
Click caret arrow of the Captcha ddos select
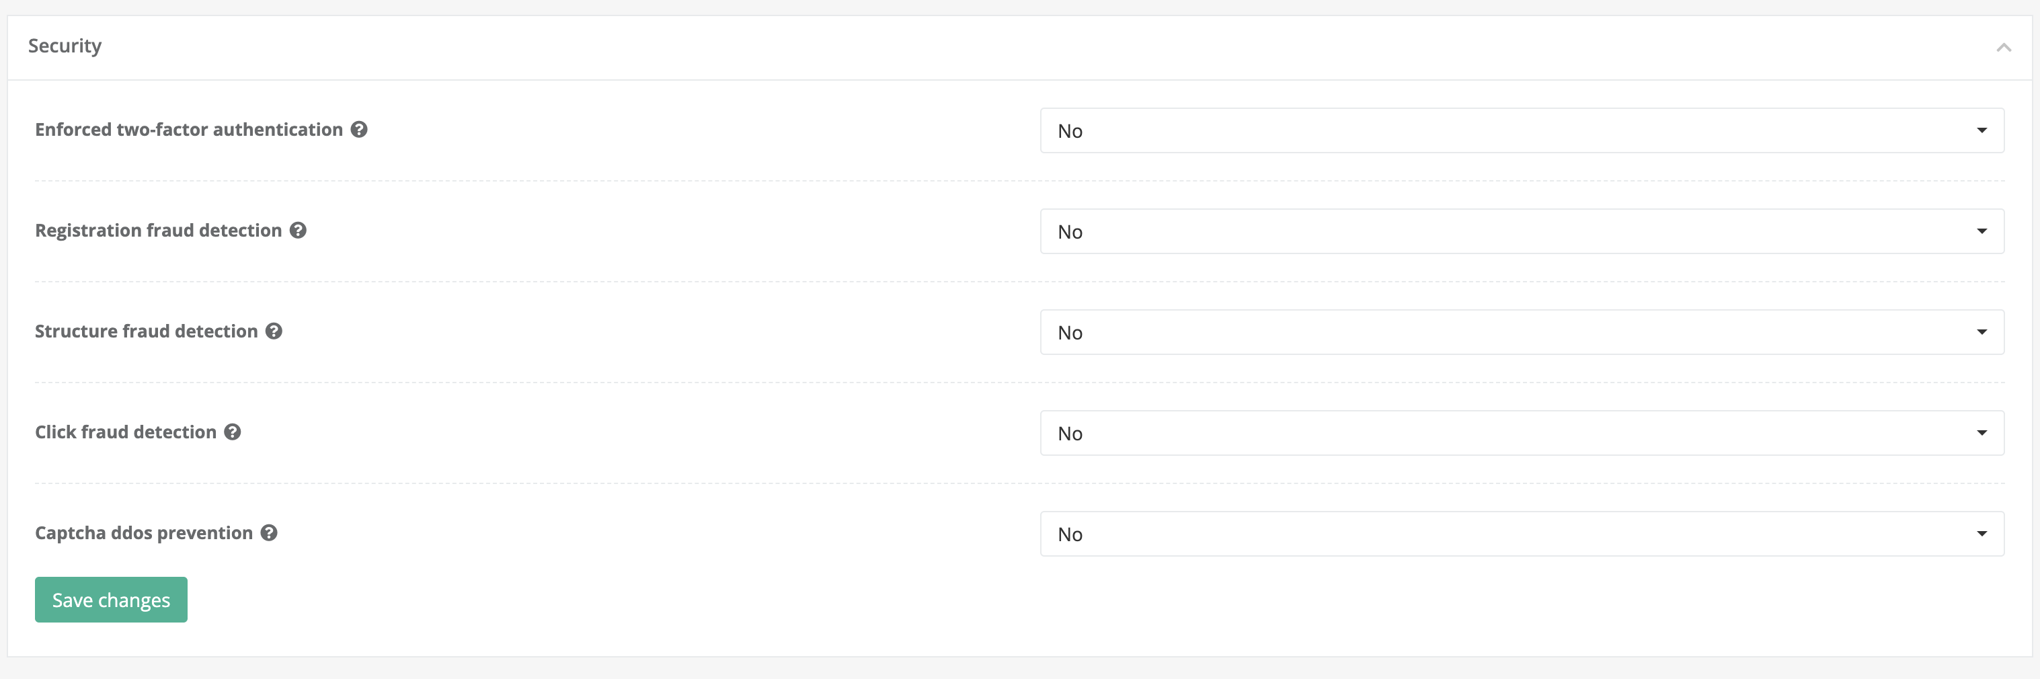pyautogui.click(x=1982, y=533)
